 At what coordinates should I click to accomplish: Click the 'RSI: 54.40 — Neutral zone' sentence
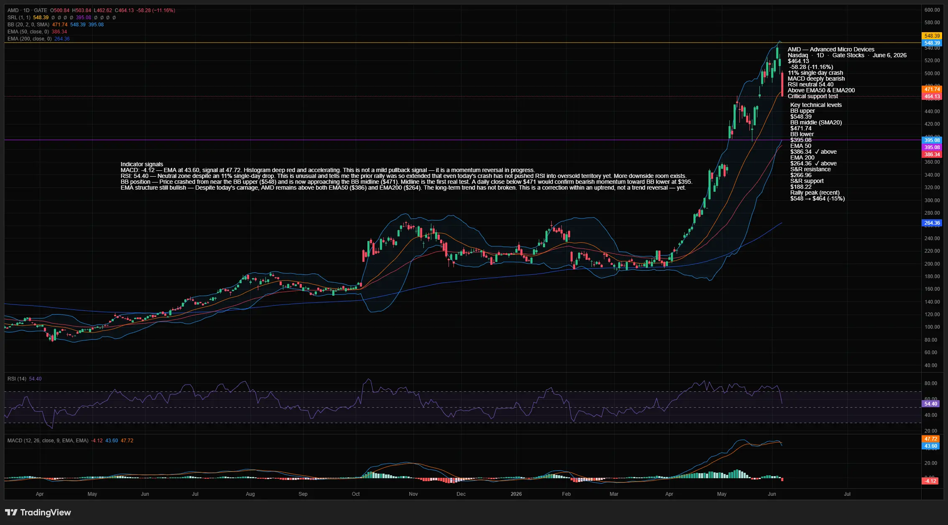point(403,176)
